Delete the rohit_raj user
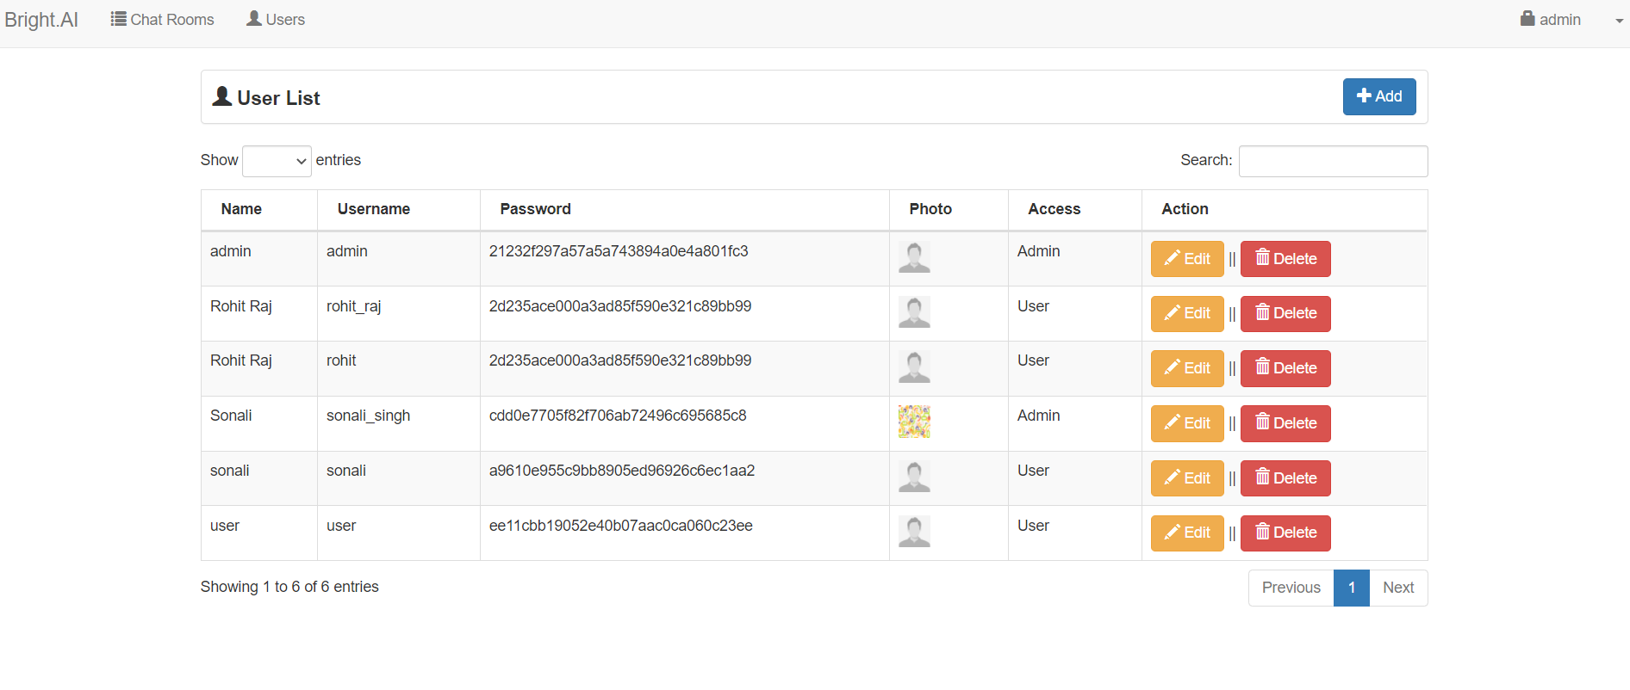Image resolution: width=1630 pixels, height=690 pixels. pyautogui.click(x=1285, y=313)
